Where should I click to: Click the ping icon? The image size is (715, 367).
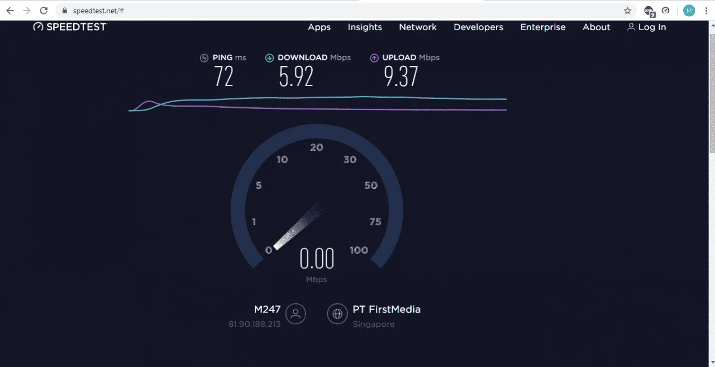pos(204,58)
